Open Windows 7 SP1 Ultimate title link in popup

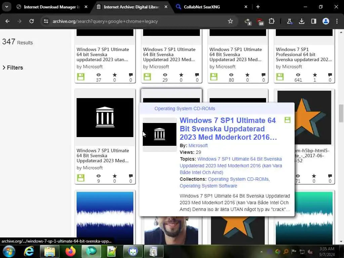(x=228, y=129)
